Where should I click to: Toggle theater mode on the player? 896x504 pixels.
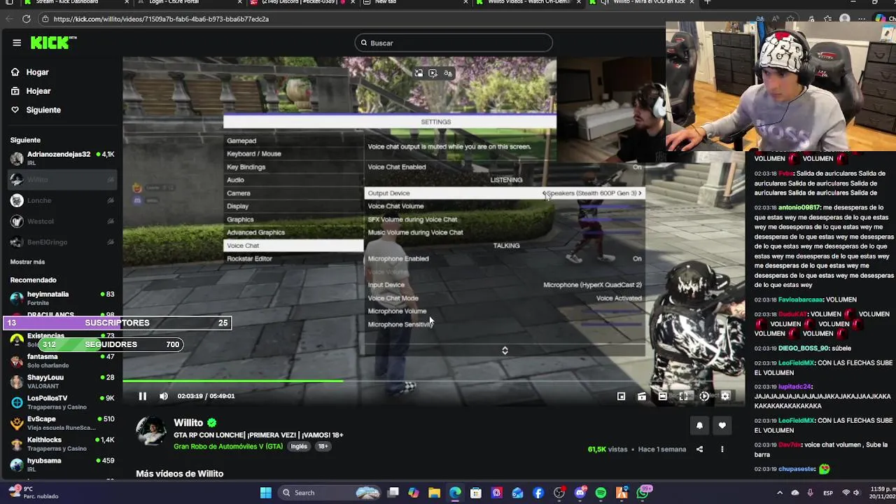point(662,396)
